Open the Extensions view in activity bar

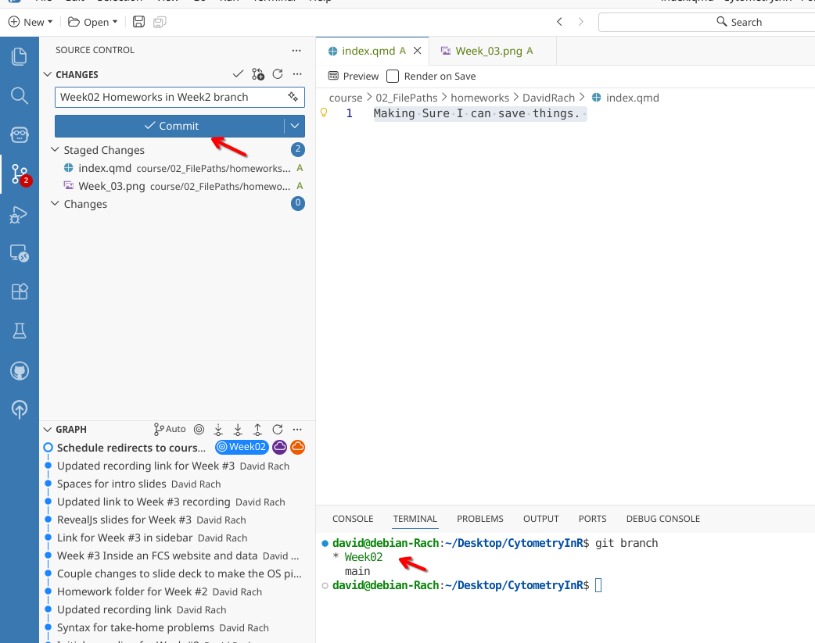point(20,291)
